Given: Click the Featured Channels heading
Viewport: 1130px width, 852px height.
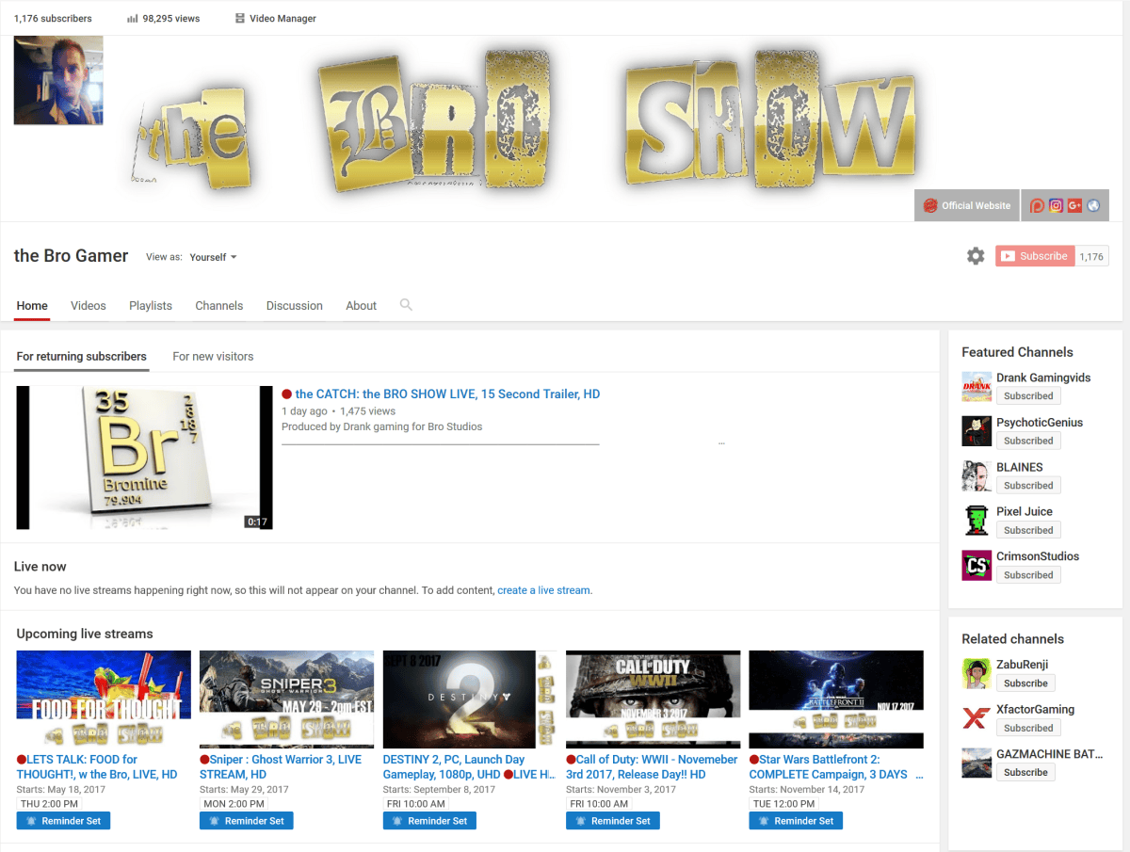Looking at the screenshot, I should (1017, 352).
